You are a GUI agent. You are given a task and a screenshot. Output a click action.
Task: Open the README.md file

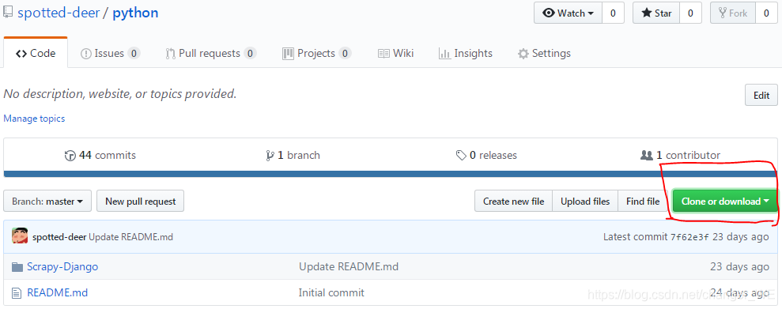coord(58,292)
